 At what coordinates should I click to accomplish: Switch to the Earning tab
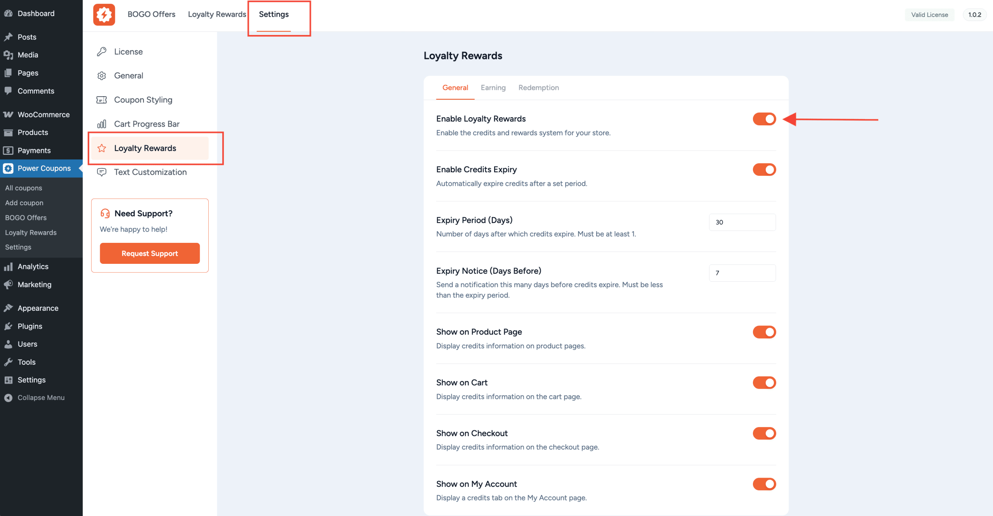pos(493,88)
